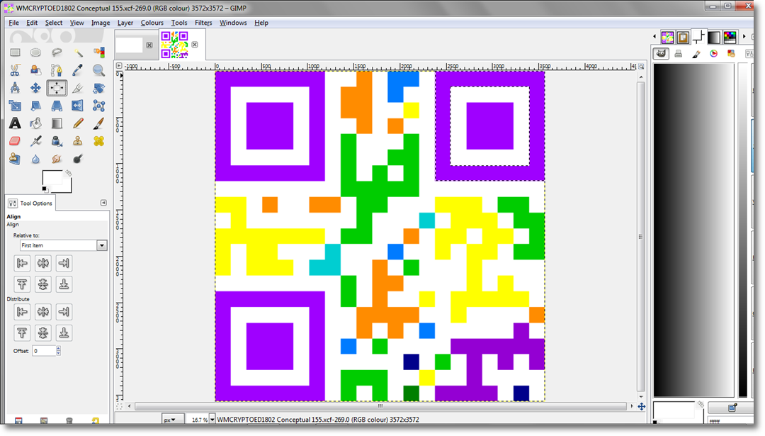Open the Tool Options tab configuration menu
765x436 pixels.
pyautogui.click(x=103, y=203)
